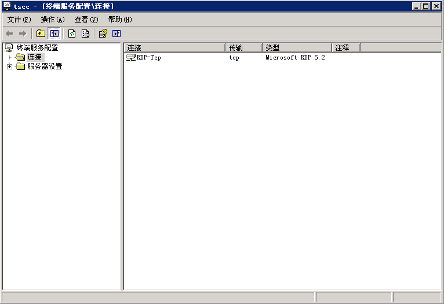444x304 pixels.
Task: Open Help via the question mark icon
Action: coord(103,34)
